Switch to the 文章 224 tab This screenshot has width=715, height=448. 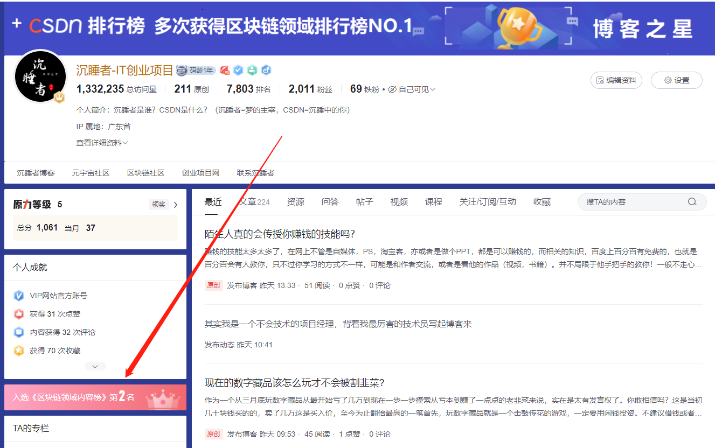254,202
